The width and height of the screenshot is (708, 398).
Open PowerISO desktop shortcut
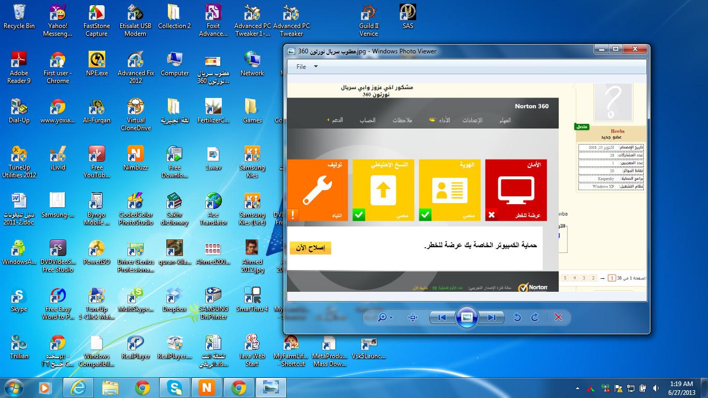coord(97,253)
